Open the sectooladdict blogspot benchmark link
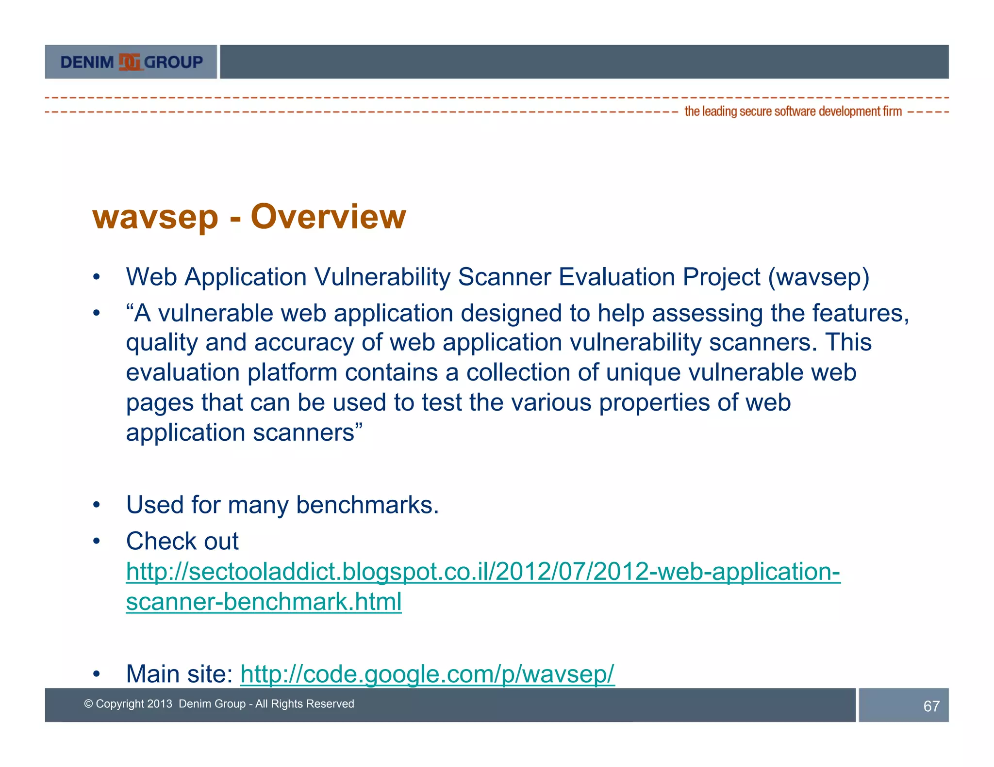This screenshot has height=767, width=994. tap(482, 571)
